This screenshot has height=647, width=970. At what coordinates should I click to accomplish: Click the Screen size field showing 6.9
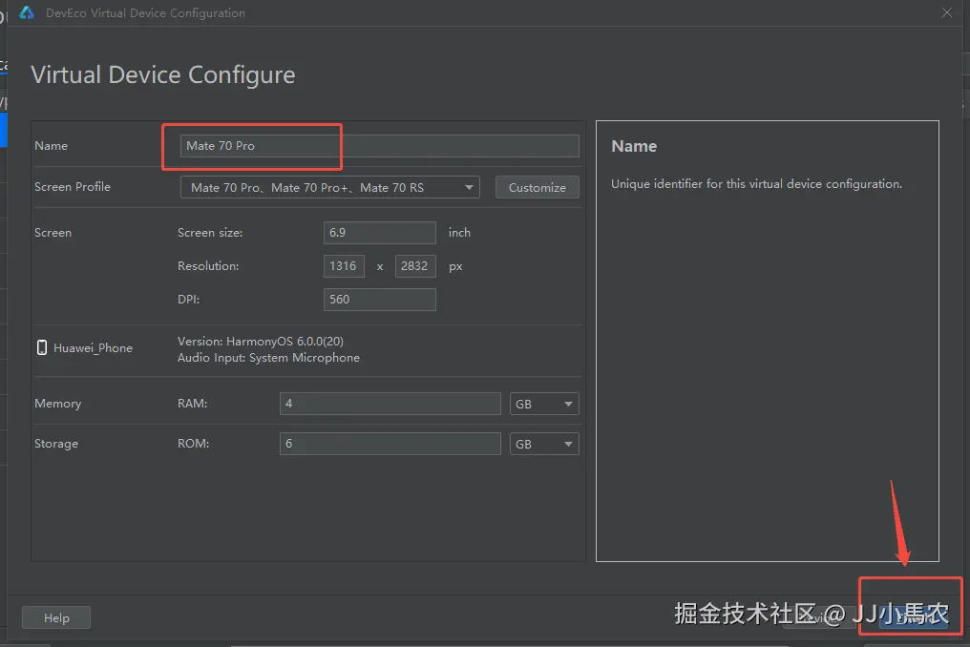point(380,233)
